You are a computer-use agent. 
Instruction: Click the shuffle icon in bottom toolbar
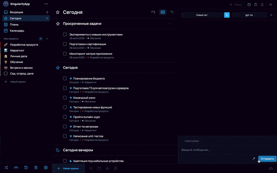coord(6,168)
